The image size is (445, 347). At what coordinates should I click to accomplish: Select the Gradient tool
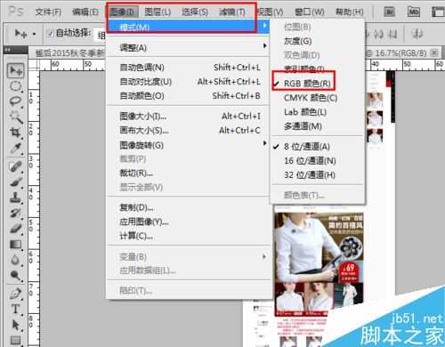(x=15, y=245)
